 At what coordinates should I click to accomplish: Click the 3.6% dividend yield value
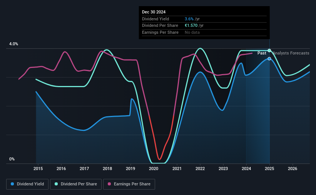coord(189,19)
